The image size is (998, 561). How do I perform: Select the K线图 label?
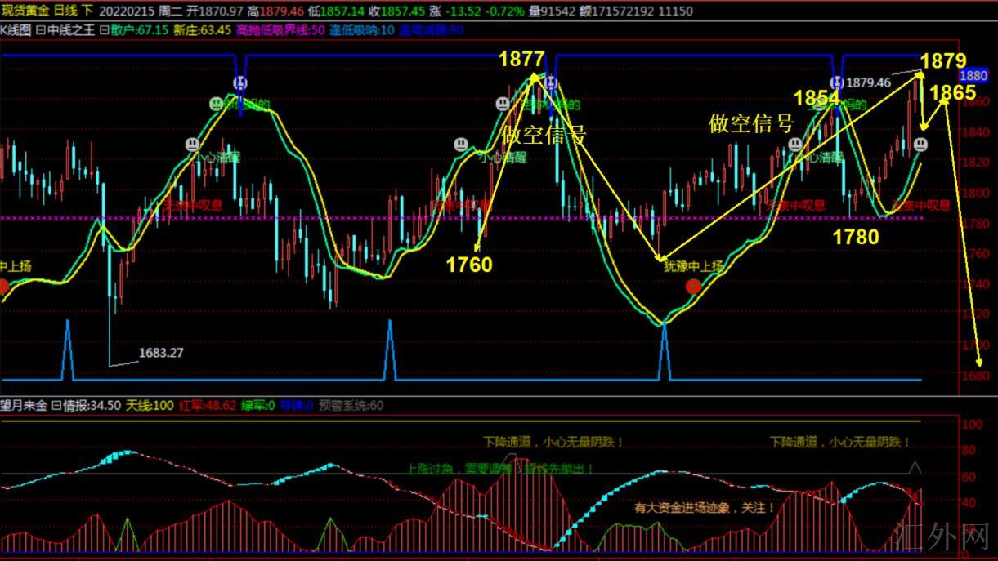point(15,30)
